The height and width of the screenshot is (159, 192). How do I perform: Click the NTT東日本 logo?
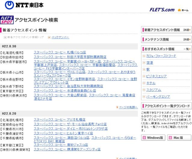coord(24,5)
